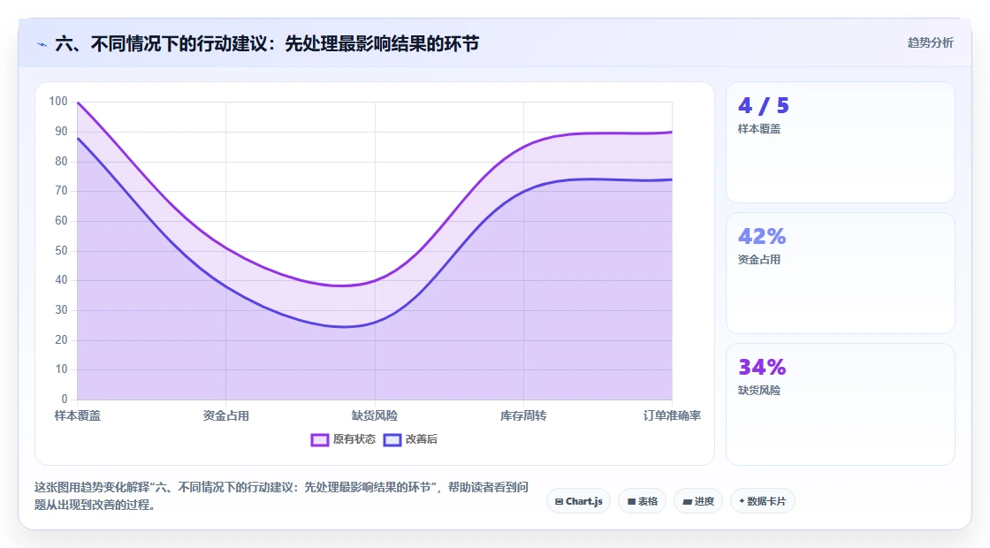The image size is (990, 548).
Task: Click the 资金占用 card label
Action: point(759,260)
